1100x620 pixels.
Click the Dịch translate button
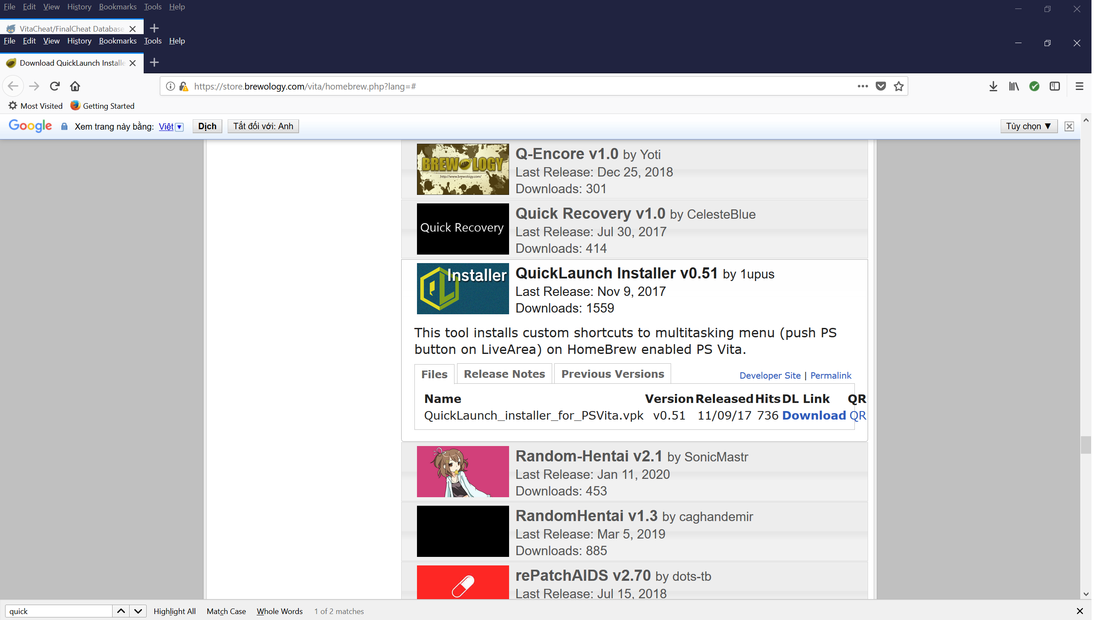(207, 126)
